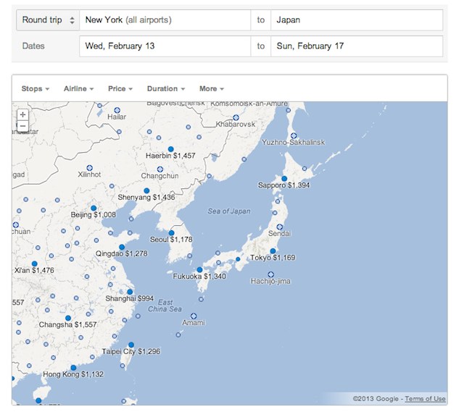This screenshot has height=417, width=464.
Task: Expand the Stops filter
Action: pyautogui.click(x=36, y=88)
